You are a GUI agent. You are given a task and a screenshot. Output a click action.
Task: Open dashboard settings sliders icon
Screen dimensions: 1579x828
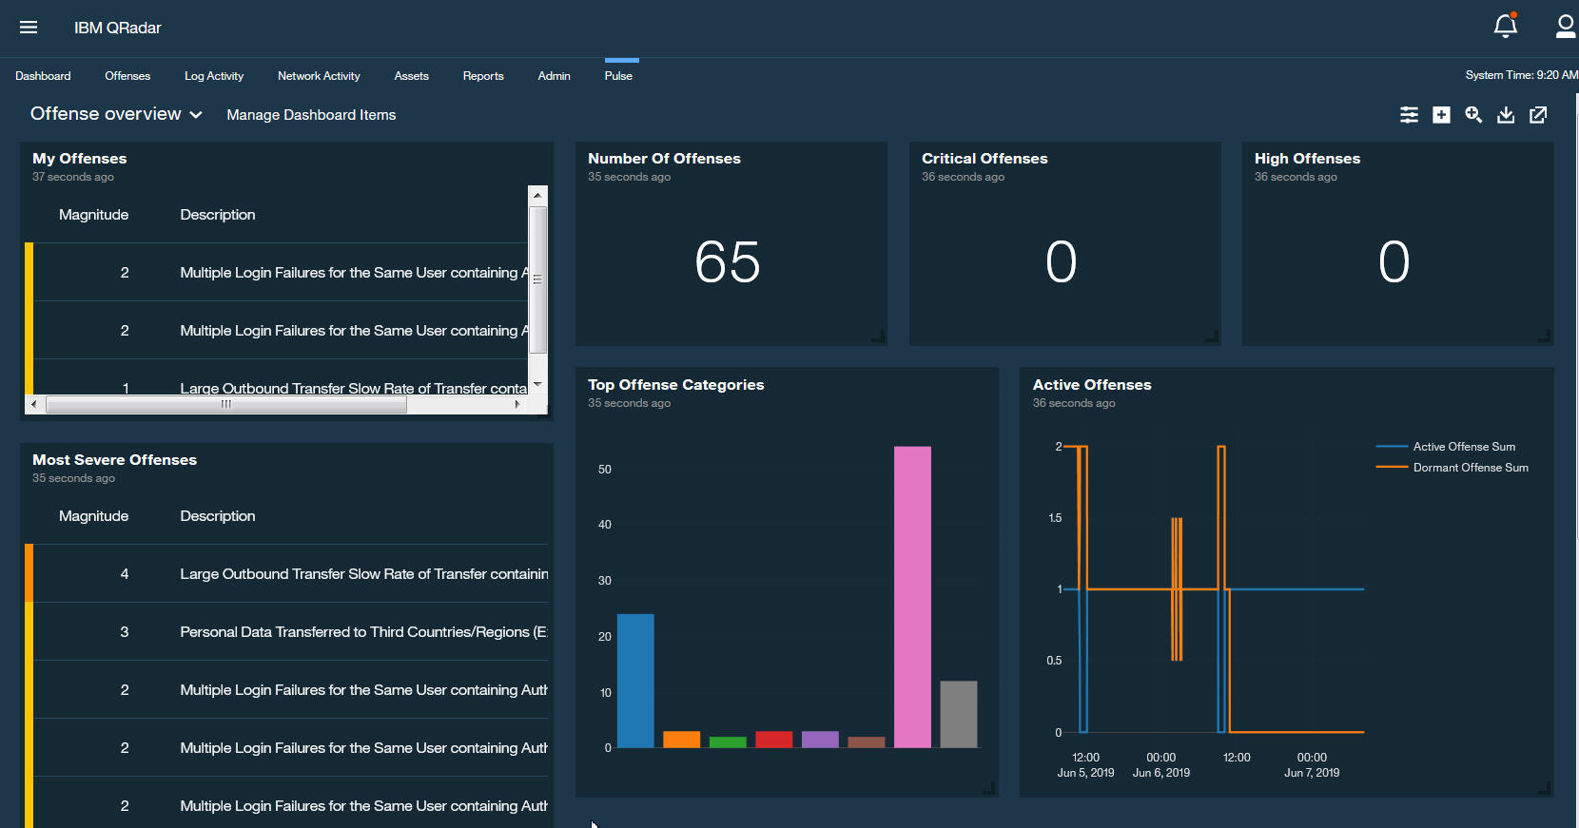1409,115
